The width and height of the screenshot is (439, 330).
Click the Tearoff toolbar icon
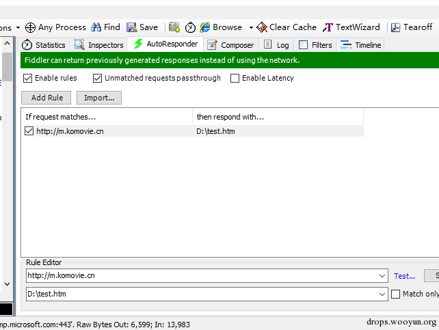396,27
